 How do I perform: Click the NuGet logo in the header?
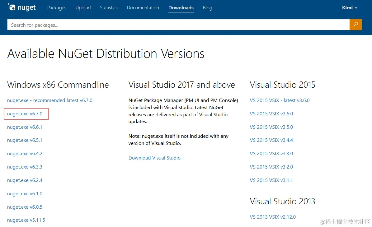click(x=22, y=7)
